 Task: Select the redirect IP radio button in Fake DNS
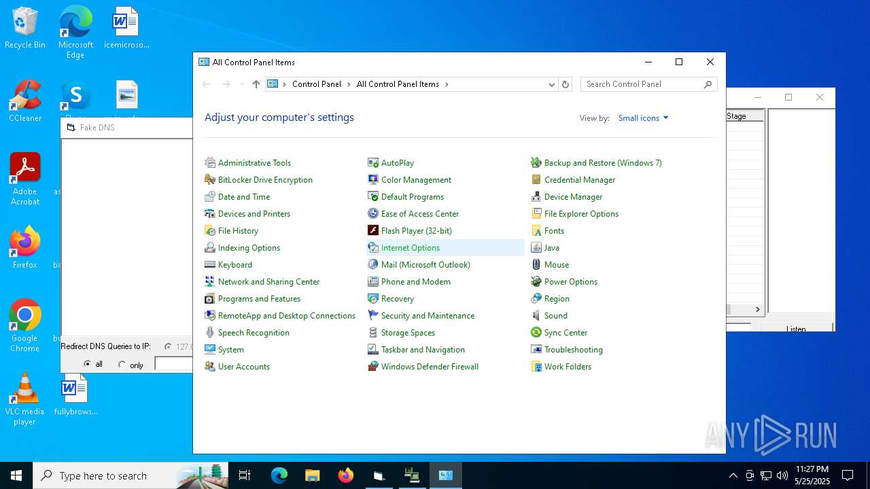[x=168, y=346]
